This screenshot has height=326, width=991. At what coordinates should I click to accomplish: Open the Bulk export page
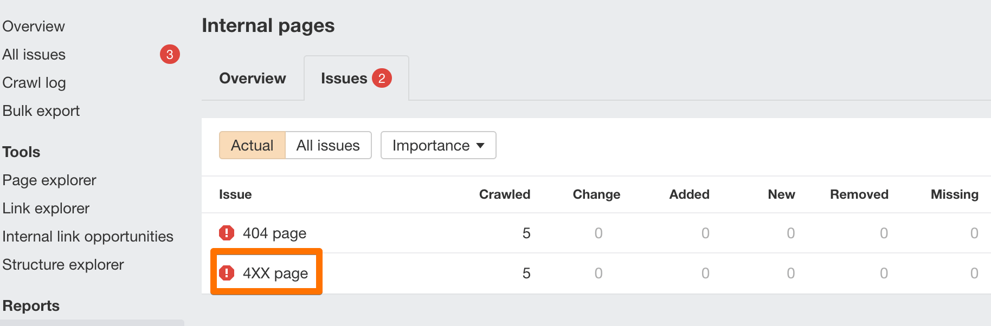(41, 110)
